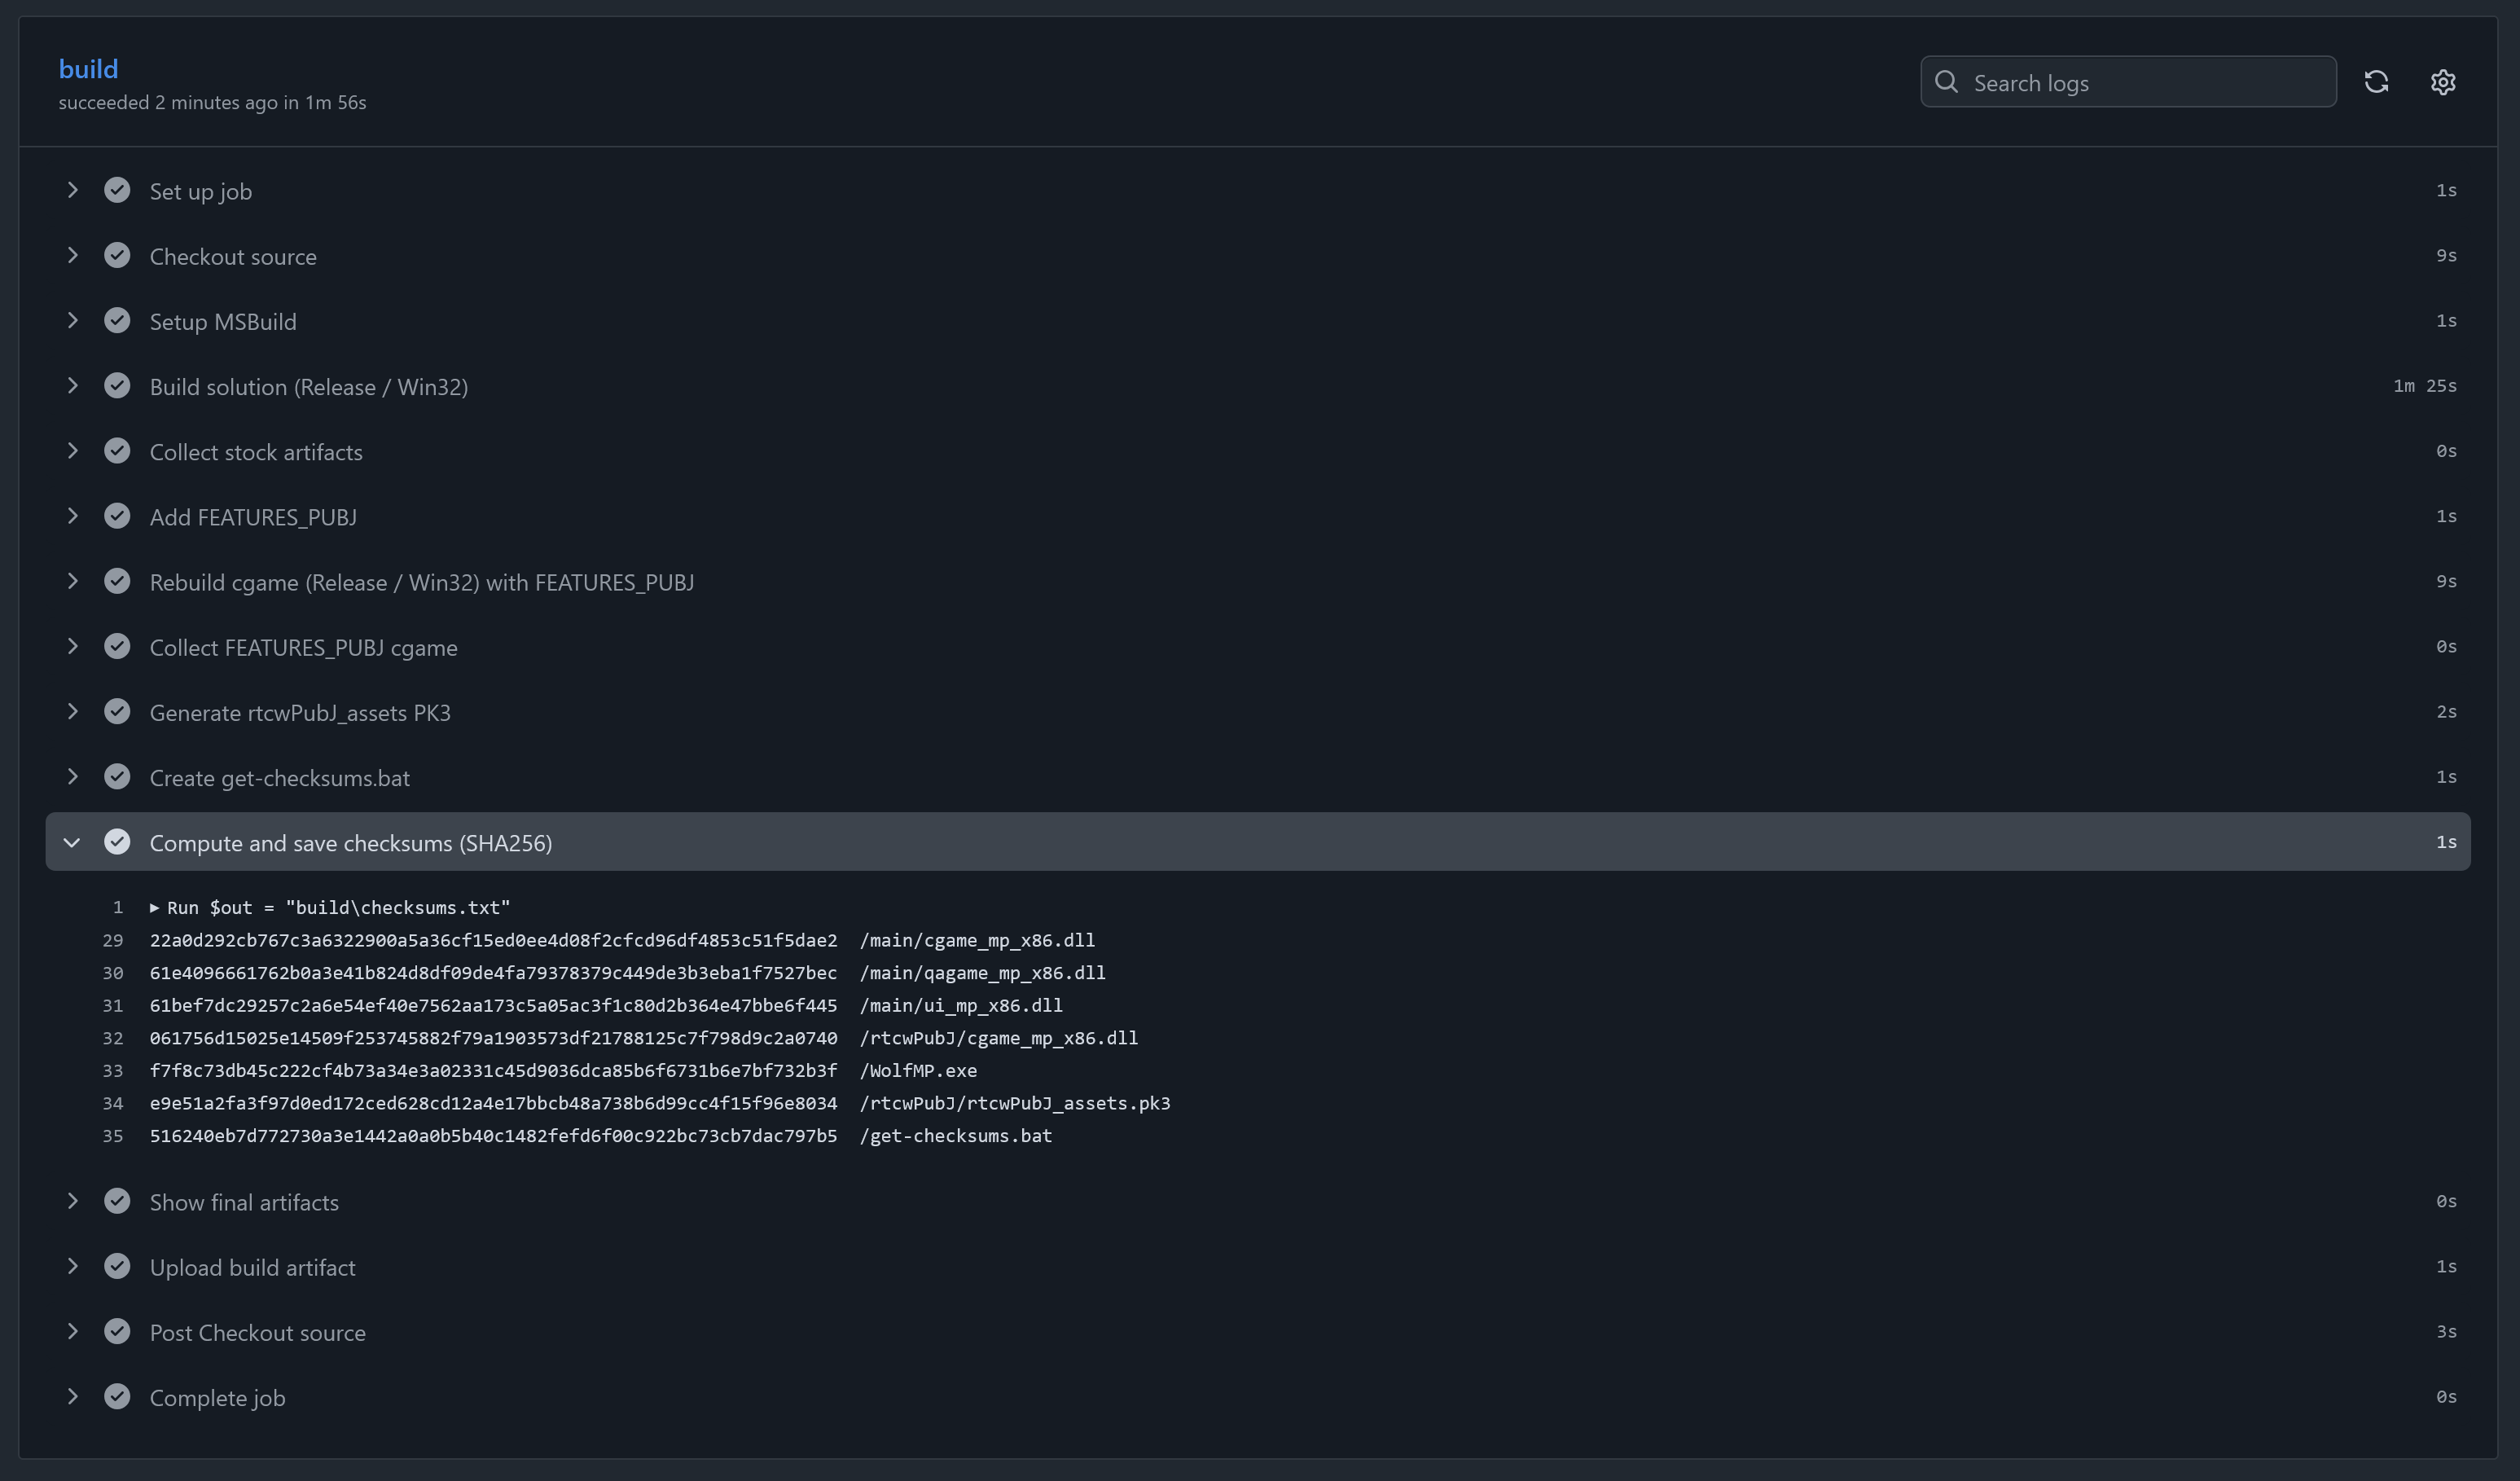2520x1481 pixels.
Task: Click the /main/qagame_mp_x86.dll checksum line
Action: point(627,972)
